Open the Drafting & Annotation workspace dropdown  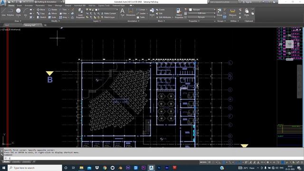click(x=48, y=2)
